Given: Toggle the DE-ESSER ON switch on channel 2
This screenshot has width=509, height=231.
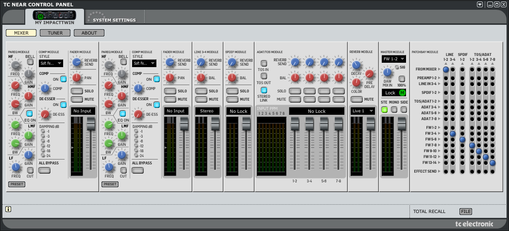Looking at the screenshot, I should 156,105.
